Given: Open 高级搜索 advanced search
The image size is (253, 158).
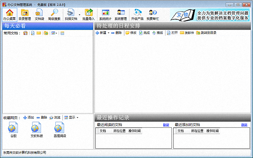Looking at the screenshot, I should [x=54, y=15].
